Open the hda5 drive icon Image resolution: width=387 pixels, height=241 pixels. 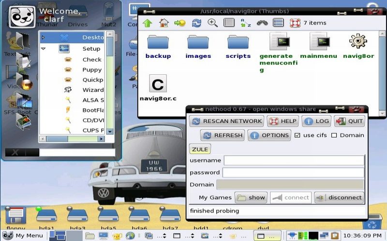[x=108, y=217]
